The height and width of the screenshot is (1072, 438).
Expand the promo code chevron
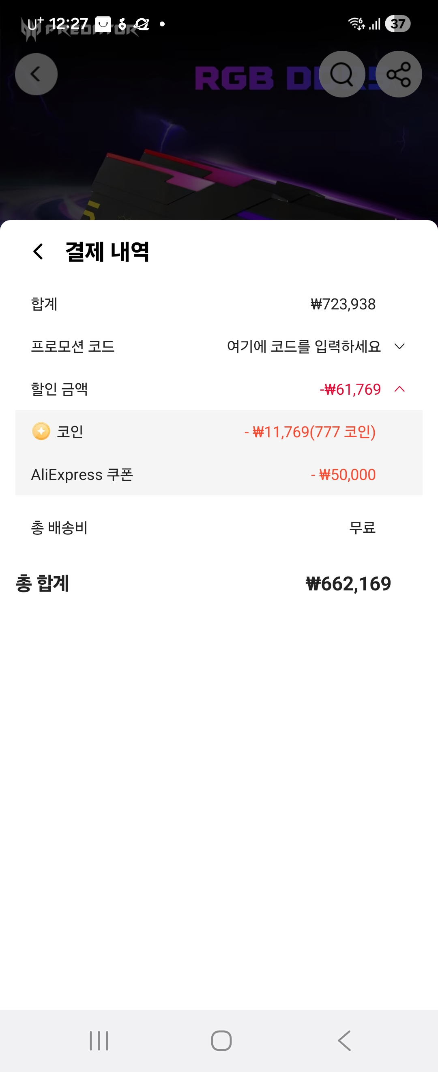(399, 346)
